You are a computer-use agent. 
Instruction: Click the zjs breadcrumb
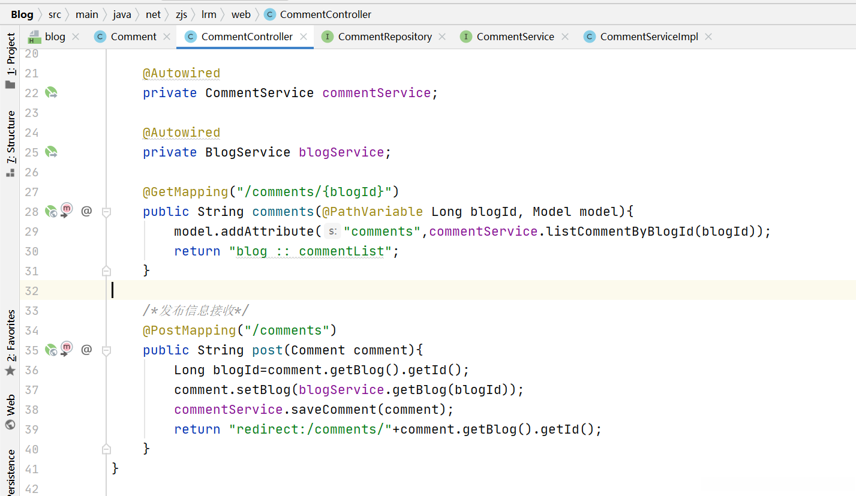click(x=181, y=14)
